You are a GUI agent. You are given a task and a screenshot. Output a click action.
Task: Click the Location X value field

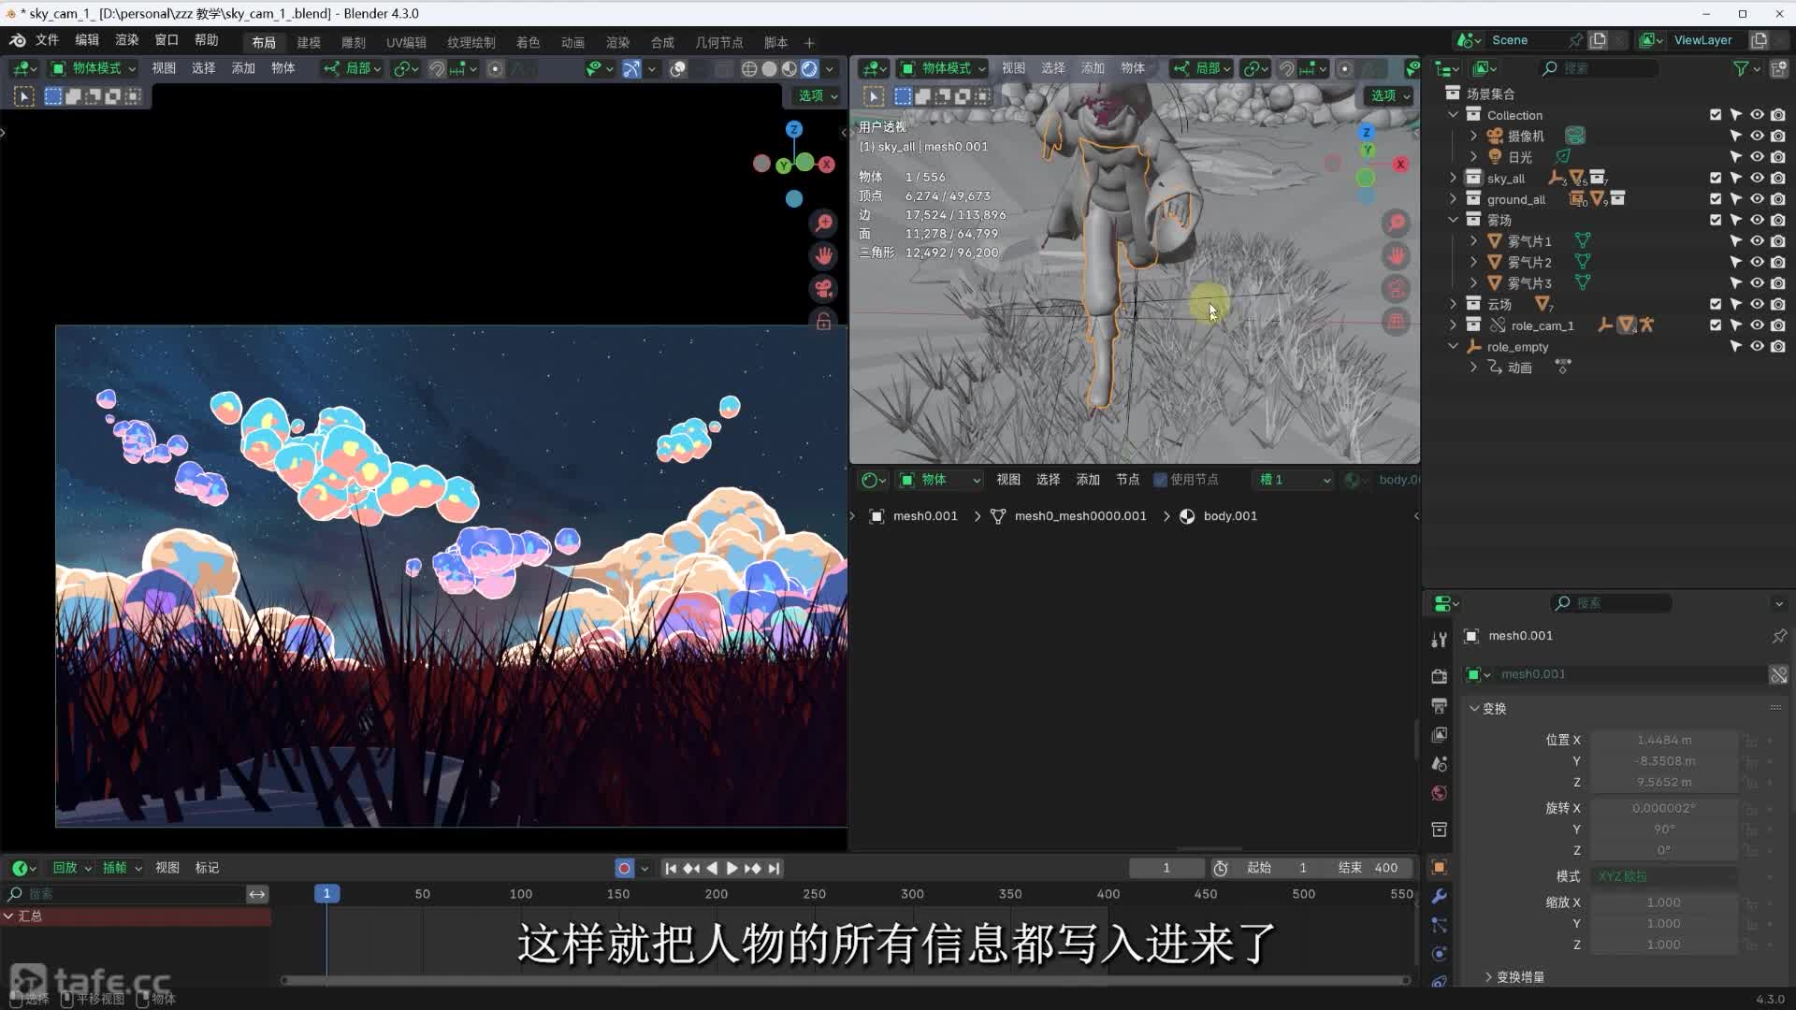pos(1663,740)
